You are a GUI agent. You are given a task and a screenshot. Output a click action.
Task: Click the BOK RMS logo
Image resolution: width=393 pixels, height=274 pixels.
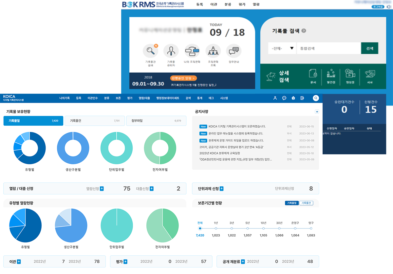(x=153, y=4)
